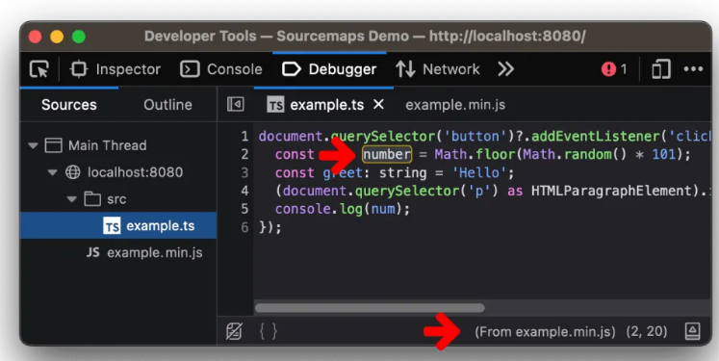This screenshot has height=361, width=719.
Task: Open the three-dot options menu
Action: [x=693, y=69]
